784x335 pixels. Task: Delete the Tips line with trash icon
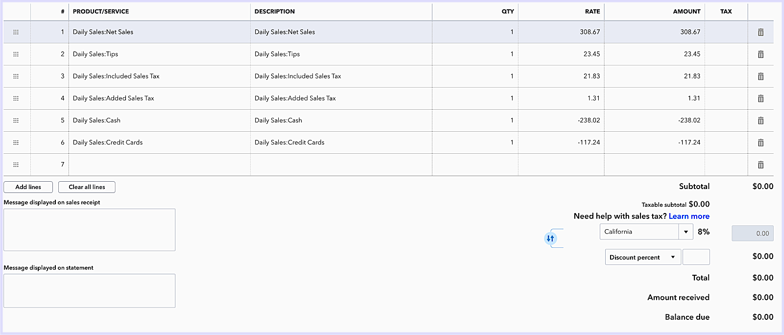(x=760, y=54)
